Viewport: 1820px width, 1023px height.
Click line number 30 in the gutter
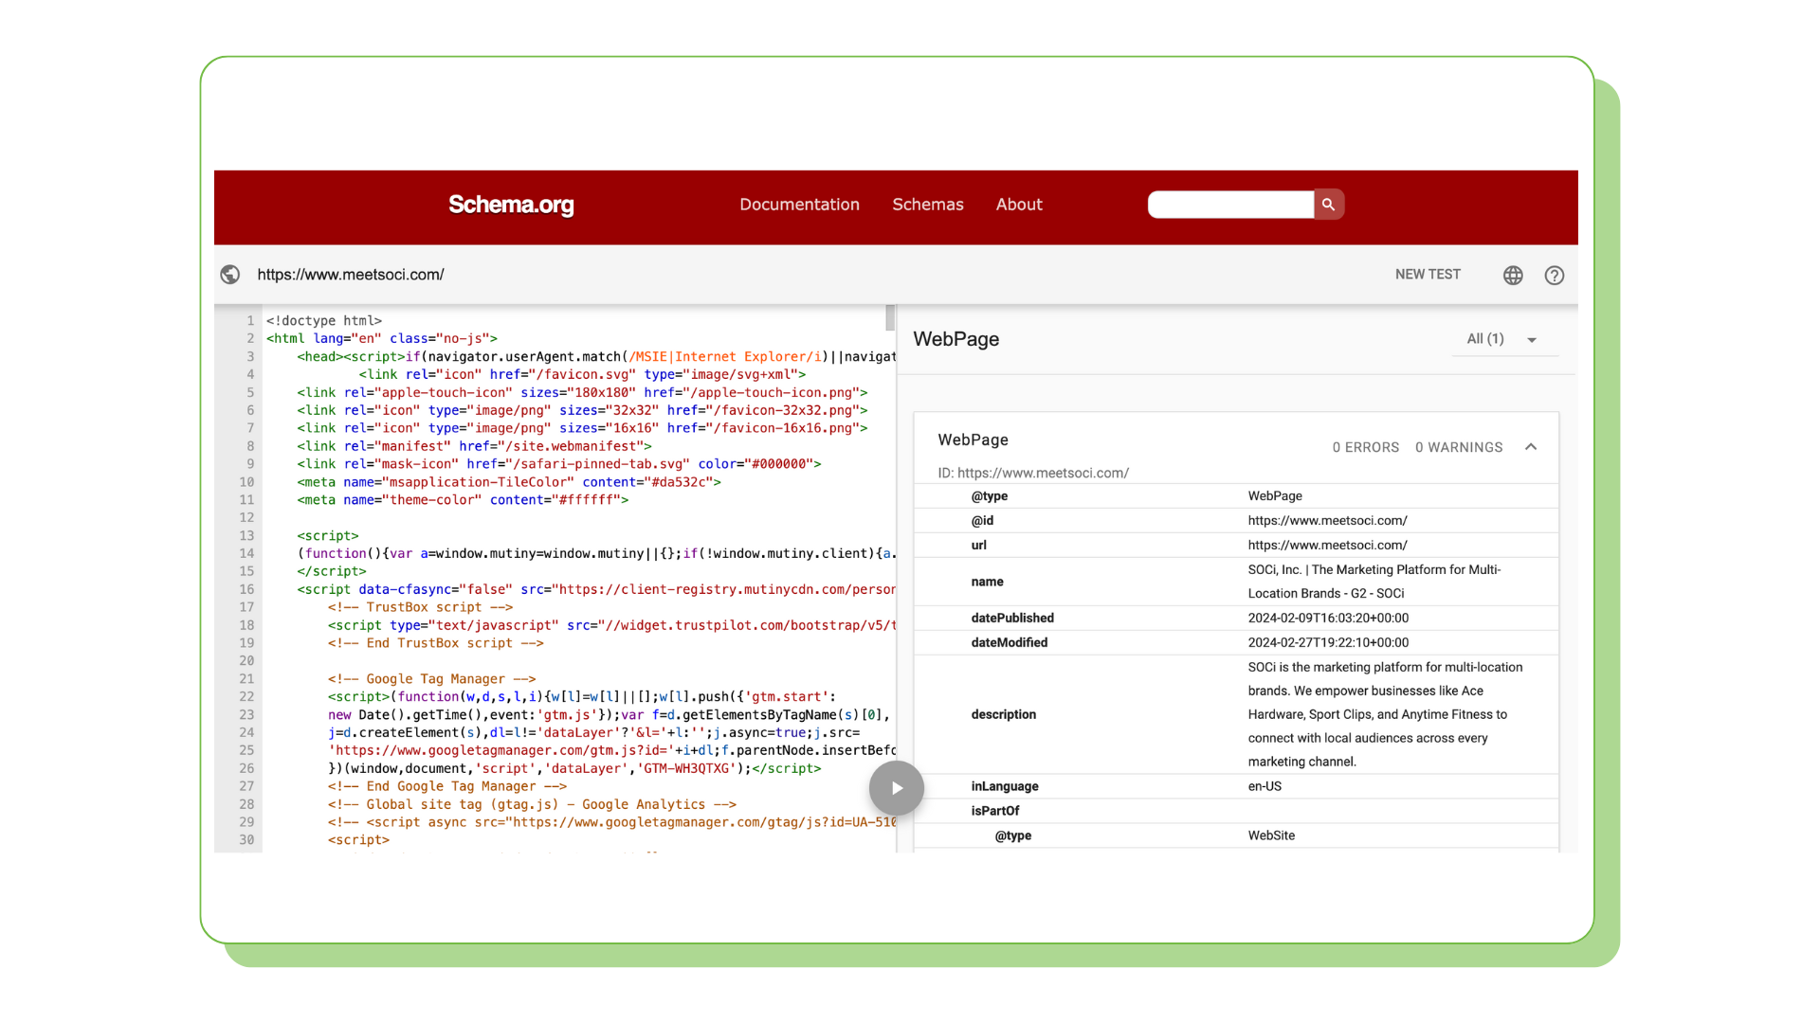(x=246, y=840)
